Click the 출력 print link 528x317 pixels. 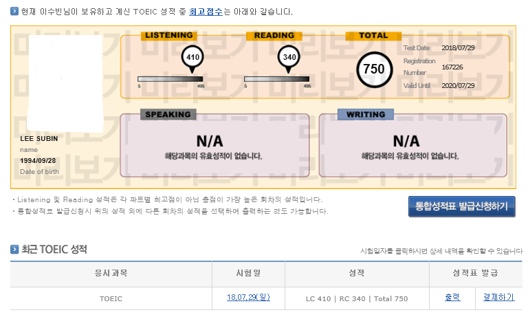452,297
